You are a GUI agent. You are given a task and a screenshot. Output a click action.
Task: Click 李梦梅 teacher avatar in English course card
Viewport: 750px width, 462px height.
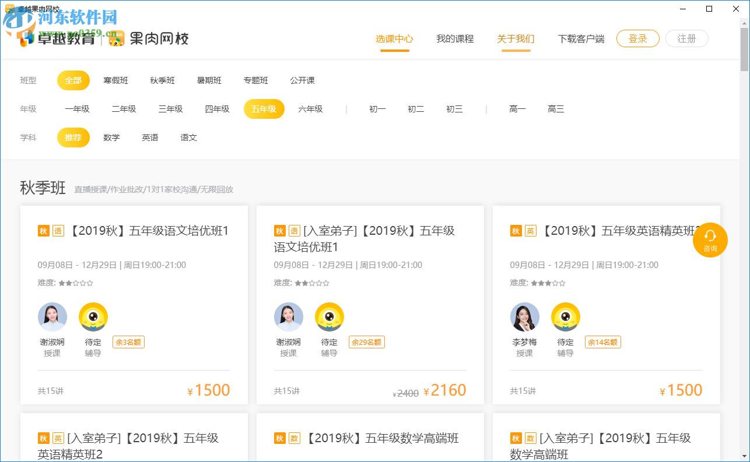[x=524, y=317]
